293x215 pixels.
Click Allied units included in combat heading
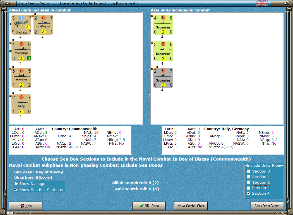coord(40,10)
